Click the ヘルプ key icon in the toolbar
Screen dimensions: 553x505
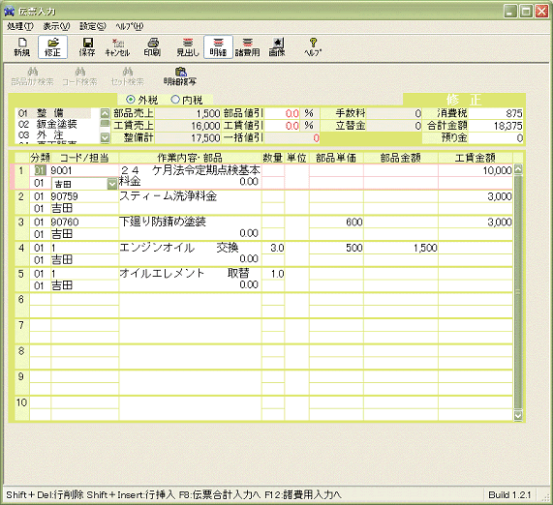pos(313,46)
